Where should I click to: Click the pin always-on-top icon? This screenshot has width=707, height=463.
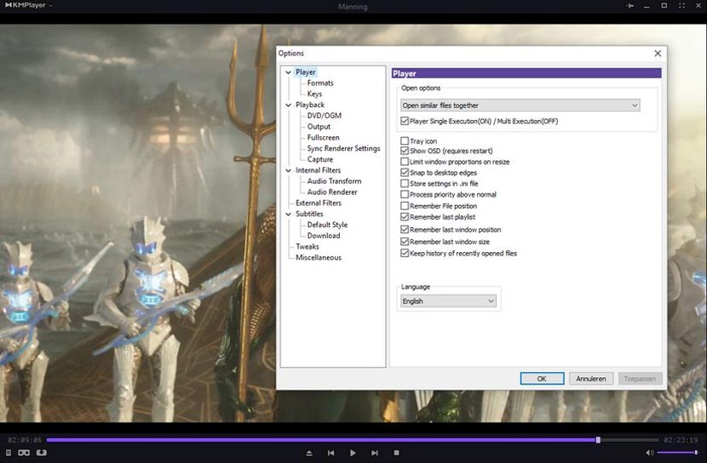coord(630,6)
